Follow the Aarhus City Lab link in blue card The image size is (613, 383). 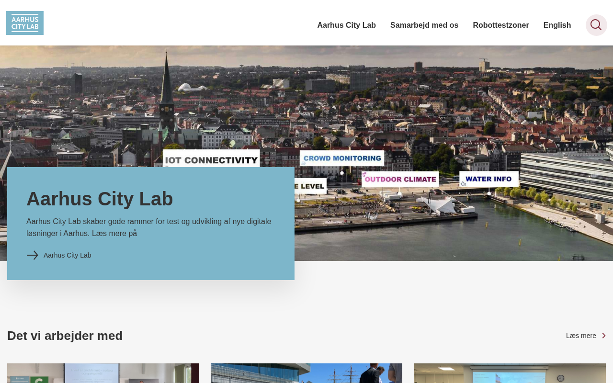(x=67, y=255)
